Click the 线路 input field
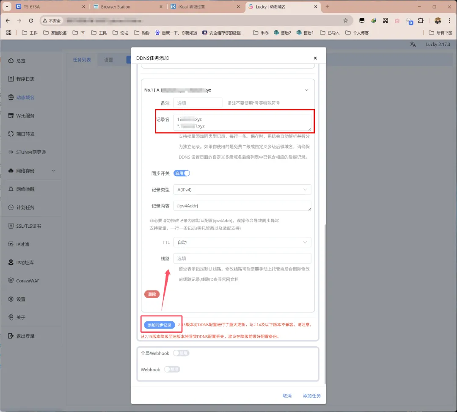Screen dimensions: 457x412 tap(242, 258)
